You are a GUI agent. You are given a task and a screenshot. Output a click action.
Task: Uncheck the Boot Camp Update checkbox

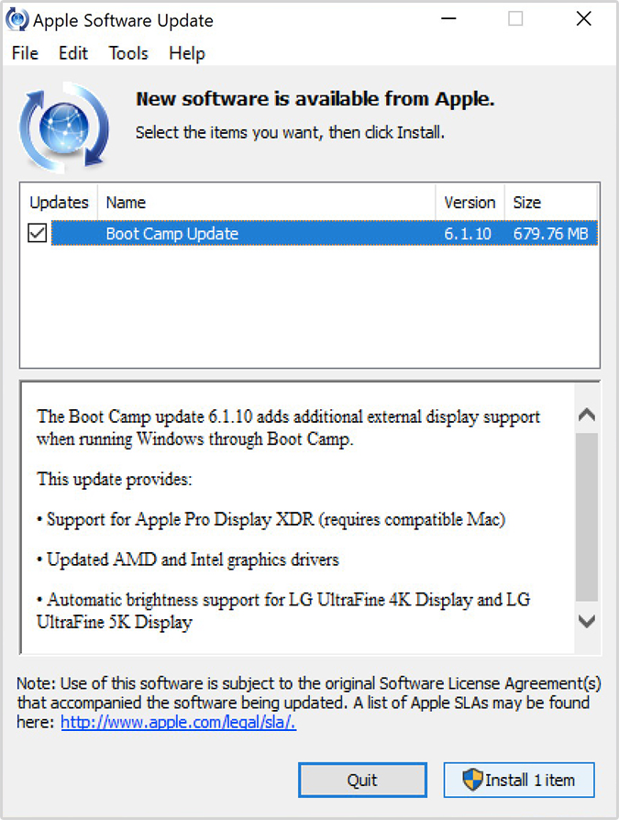37,233
